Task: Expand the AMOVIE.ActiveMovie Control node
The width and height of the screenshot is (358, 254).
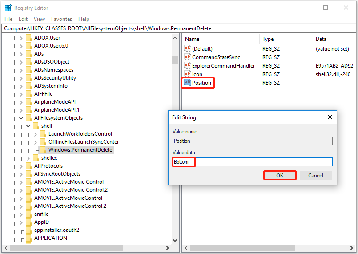Action: pyautogui.click(x=21, y=182)
